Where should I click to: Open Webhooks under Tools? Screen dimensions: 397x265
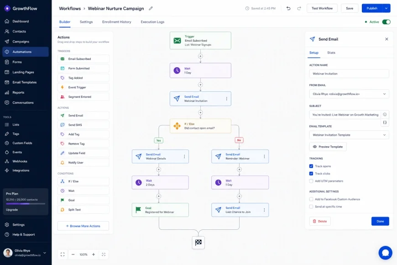[x=25, y=161]
